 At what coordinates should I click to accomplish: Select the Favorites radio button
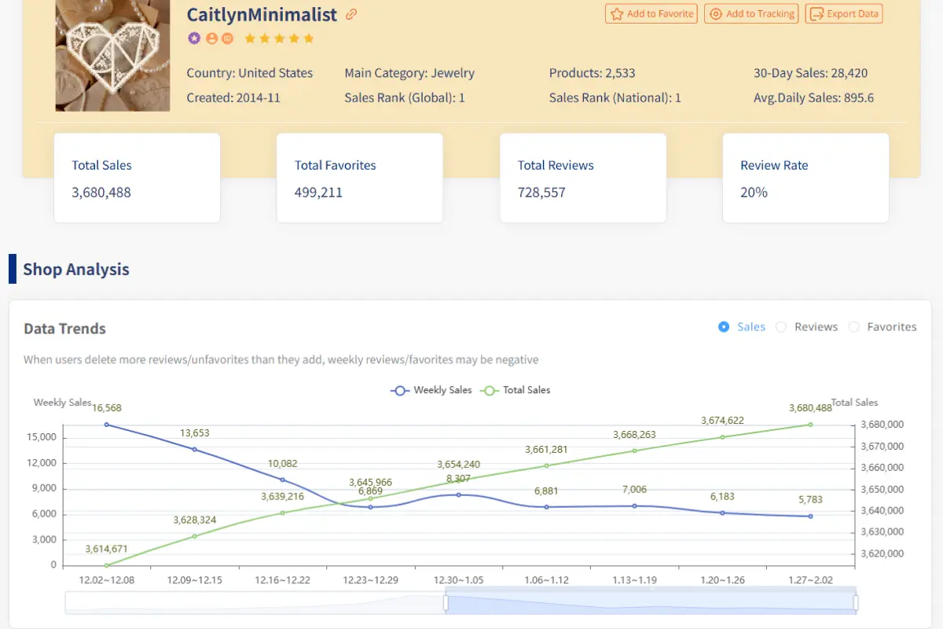click(855, 326)
